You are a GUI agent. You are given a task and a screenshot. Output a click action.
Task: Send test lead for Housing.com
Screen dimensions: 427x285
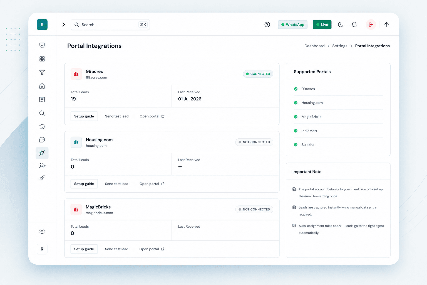click(117, 184)
